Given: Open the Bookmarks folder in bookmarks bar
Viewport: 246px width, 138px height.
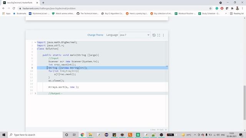Looking at the screenshot, I should 20,14.
